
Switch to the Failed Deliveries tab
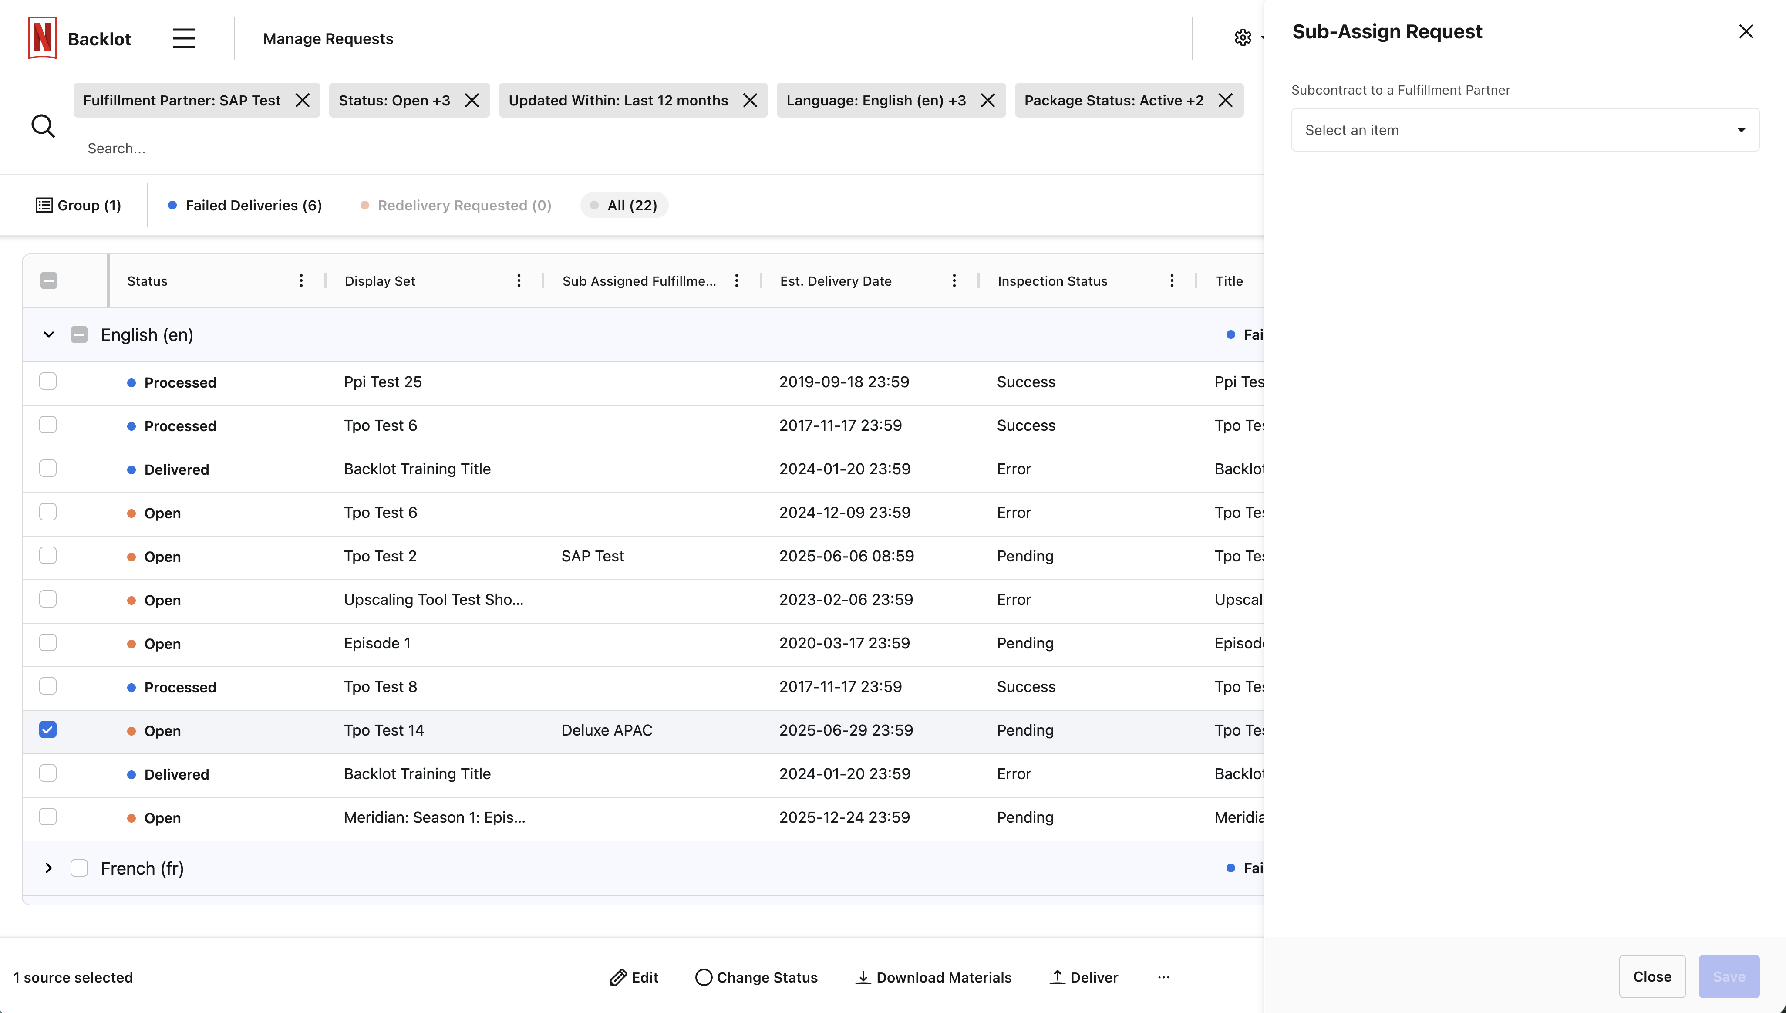(245, 205)
